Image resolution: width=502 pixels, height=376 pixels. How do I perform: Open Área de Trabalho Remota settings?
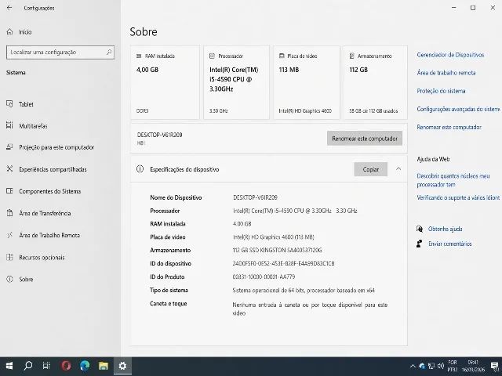click(49, 235)
